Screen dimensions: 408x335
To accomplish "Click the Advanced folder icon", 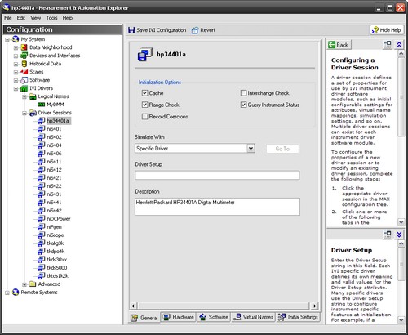I will 33,284.
